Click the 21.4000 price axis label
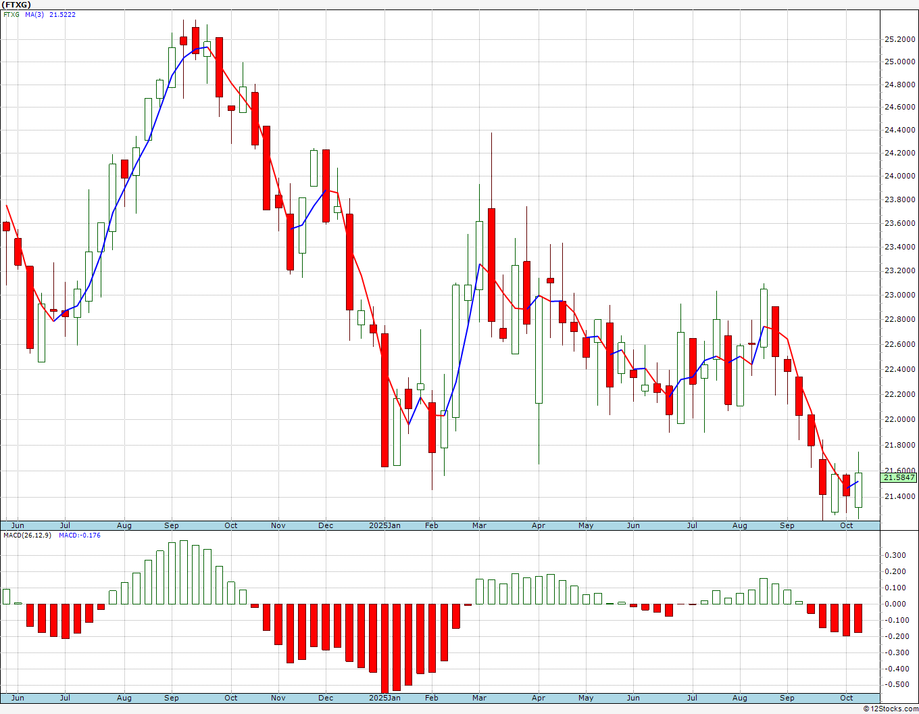Image resolution: width=919 pixels, height=714 pixels. pyautogui.click(x=899, y=497)
